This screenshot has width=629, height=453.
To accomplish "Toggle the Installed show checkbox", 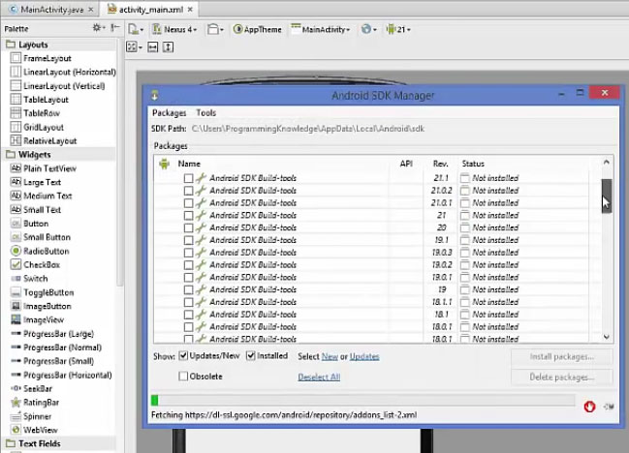I will click(251, 355).
